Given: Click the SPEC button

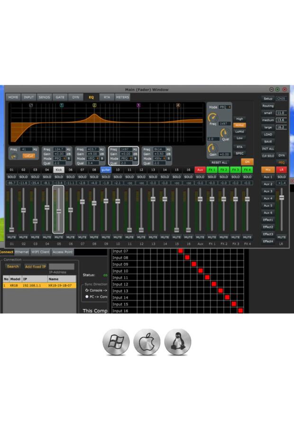Looking at the screenshot, I should [239, 153].
